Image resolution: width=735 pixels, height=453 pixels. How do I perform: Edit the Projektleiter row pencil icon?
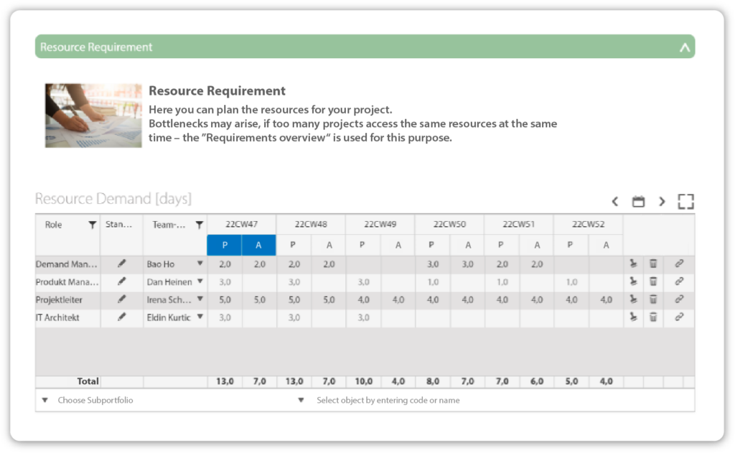coord(122,299)
